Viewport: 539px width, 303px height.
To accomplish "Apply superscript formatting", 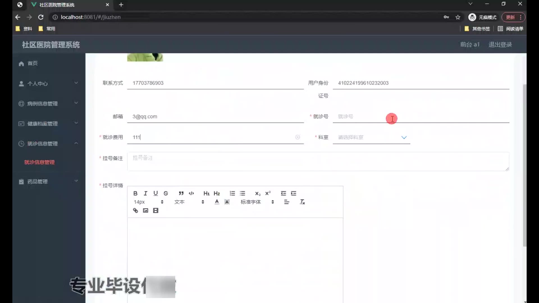I will (x=268, y=193).
